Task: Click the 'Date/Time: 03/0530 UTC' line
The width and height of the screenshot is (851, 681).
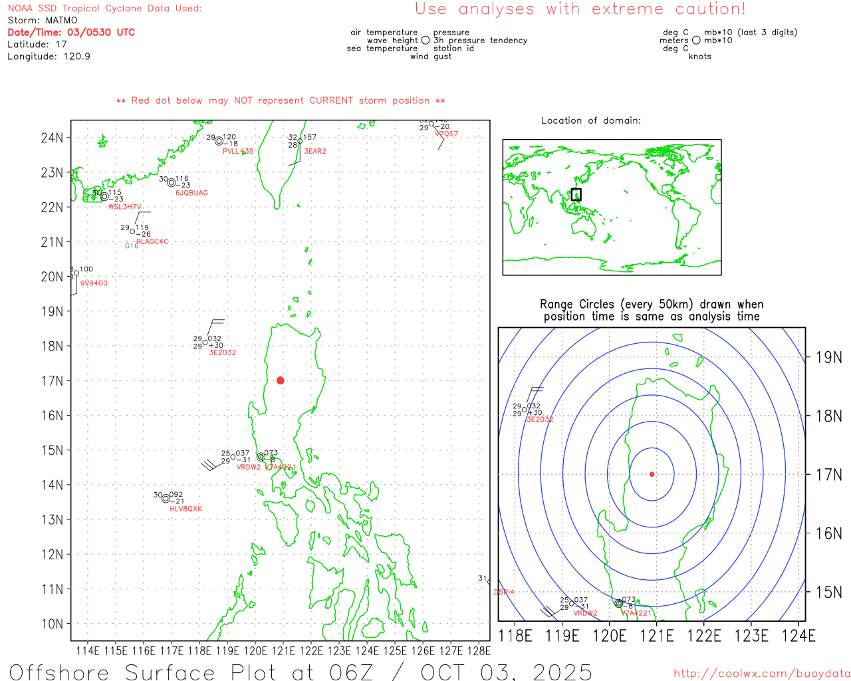Action: pos(71,33)
